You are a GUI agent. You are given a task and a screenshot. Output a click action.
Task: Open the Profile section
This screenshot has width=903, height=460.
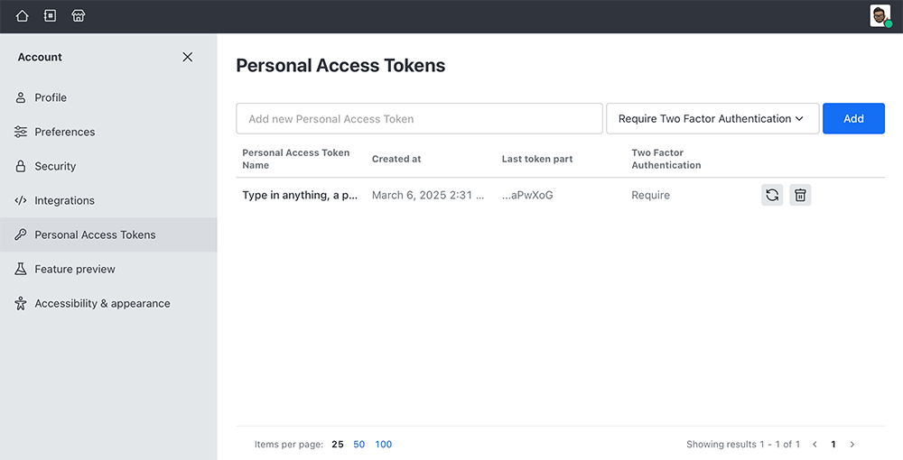point(108,97)
